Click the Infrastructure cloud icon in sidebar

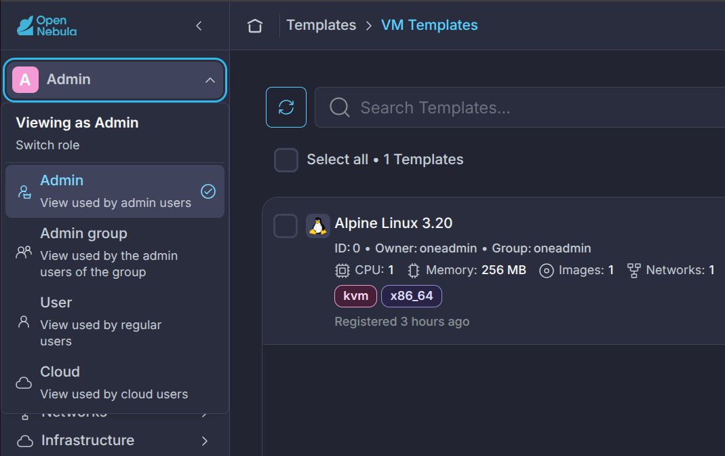pyautogui.click(x=25, y=441)
